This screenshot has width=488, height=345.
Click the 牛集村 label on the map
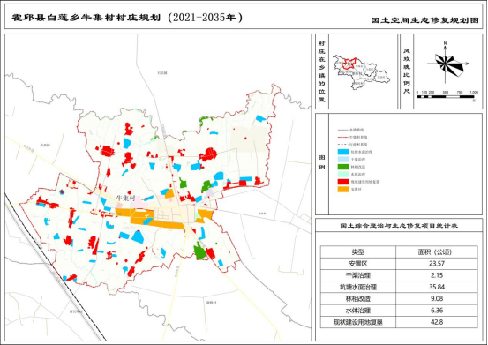click(126, 198)
